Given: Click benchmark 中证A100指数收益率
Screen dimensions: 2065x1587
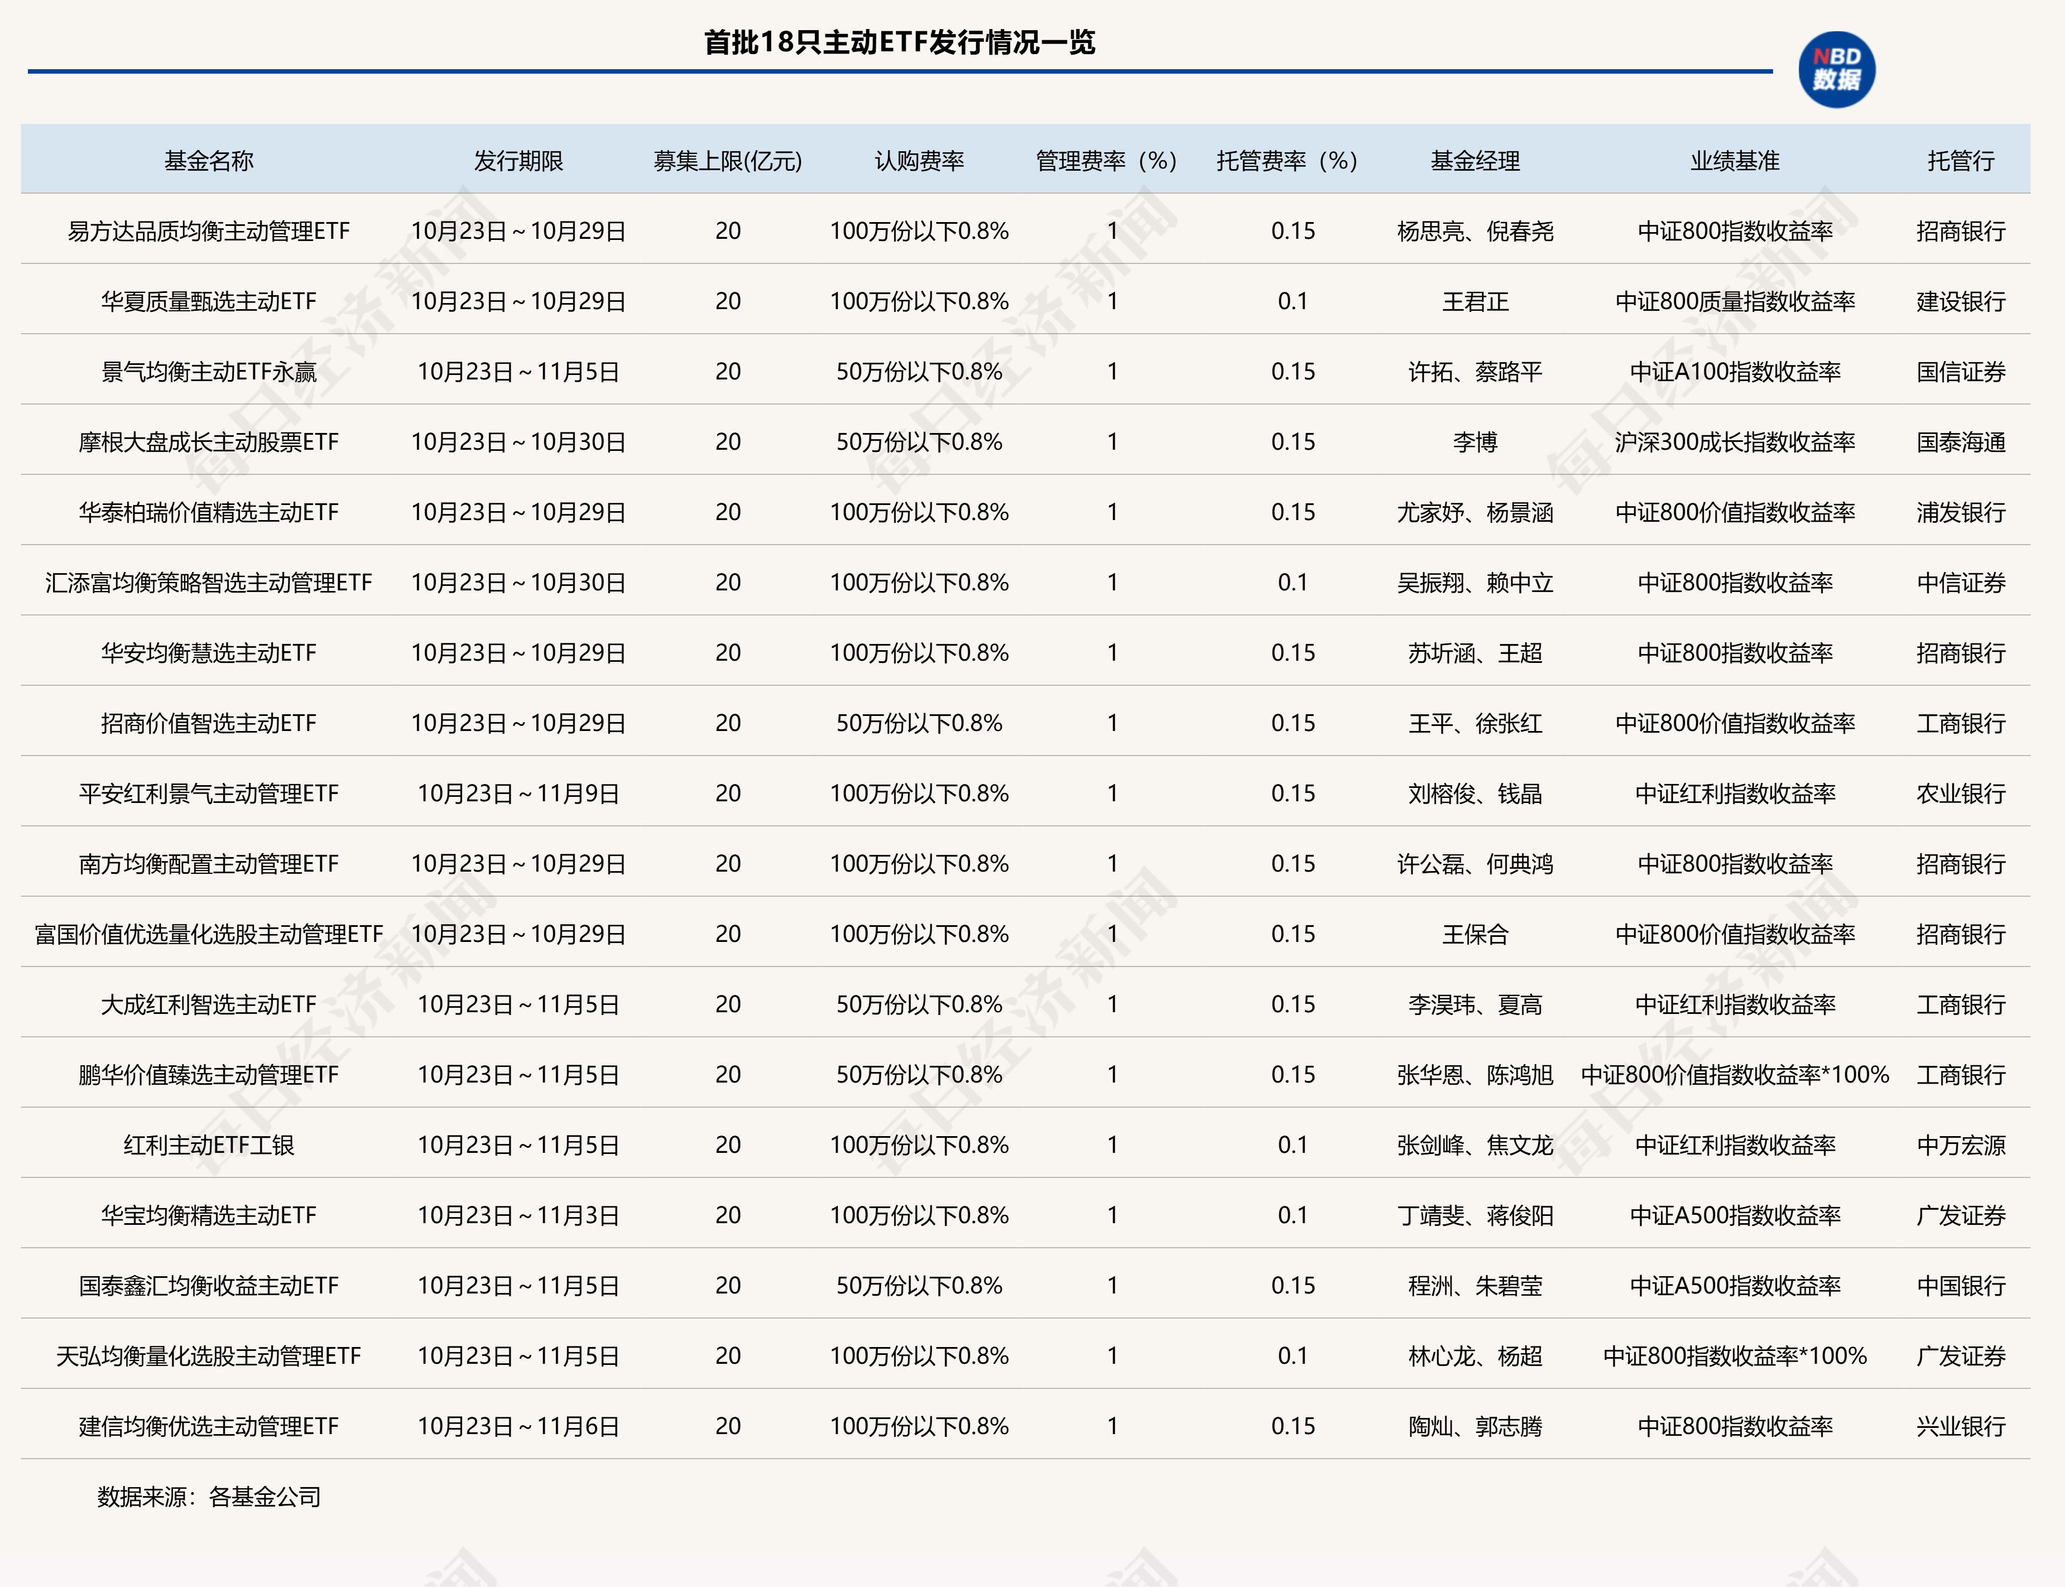Looking at the screenshot, I should [x=1735, y=371].
